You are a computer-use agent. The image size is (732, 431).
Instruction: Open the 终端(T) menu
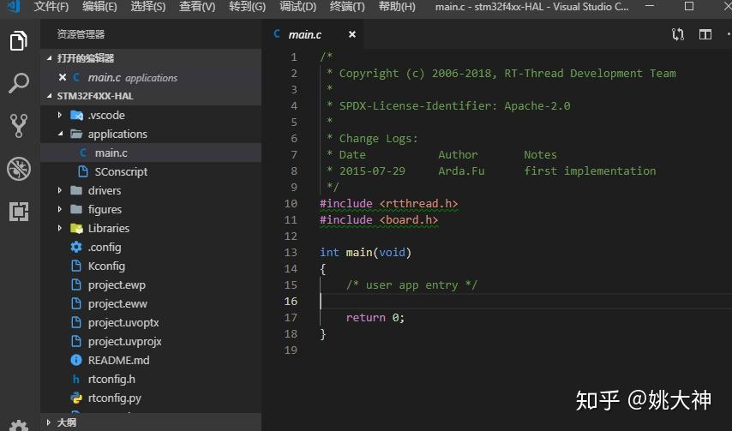(347, 7)
